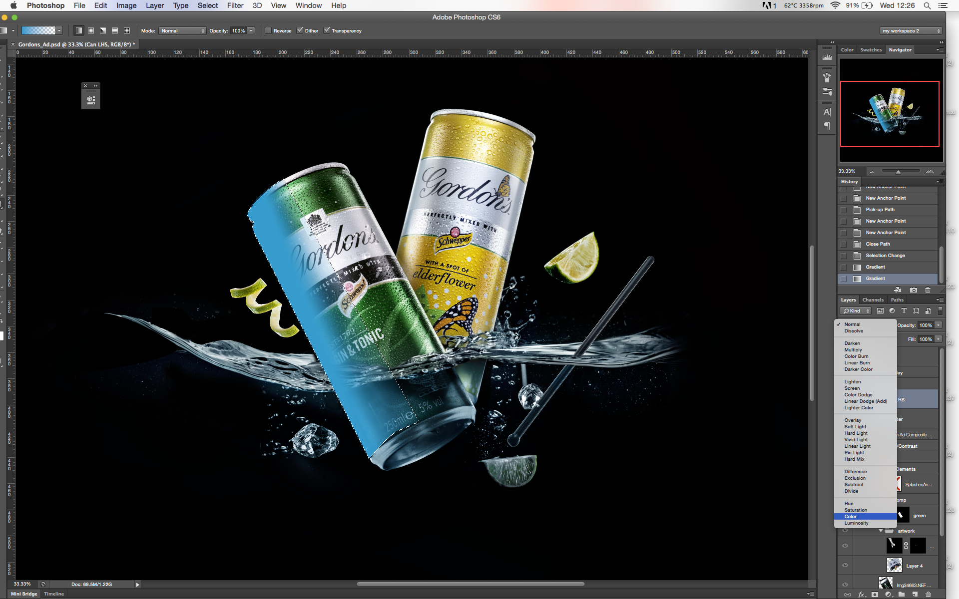The width and height of the screenshot is (959, 599).
Task: Select the Diamond Gradient style button
Action: [x=127, y=30]
